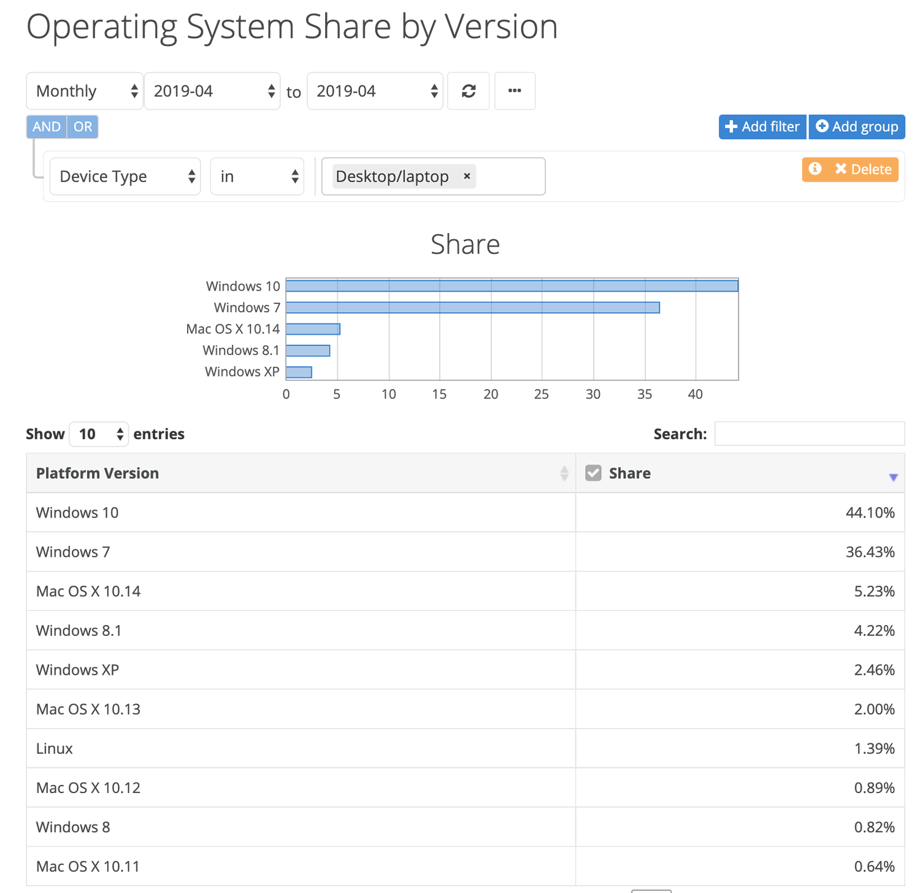This screenshot has height=893, width=920.
Task: Open the Monthly period dropdown
Action: [84, 91]
